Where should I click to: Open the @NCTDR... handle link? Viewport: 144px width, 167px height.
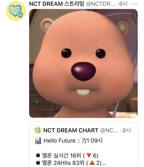click(x=100, y=4)
